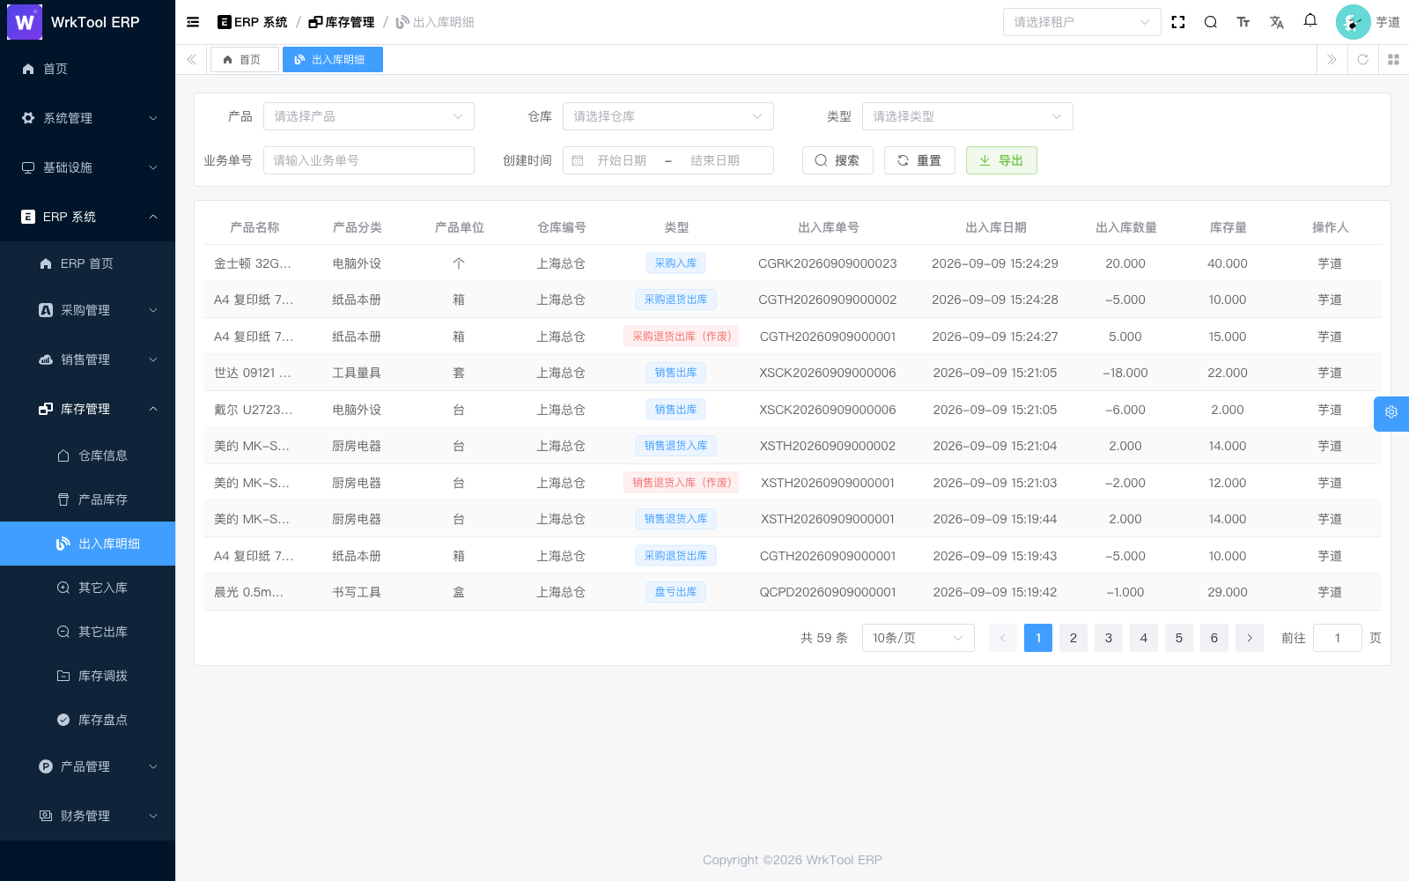Open 其它入库 in the sidebar
The height and width of the screenshot is (881, 1409).
(88, 588)
